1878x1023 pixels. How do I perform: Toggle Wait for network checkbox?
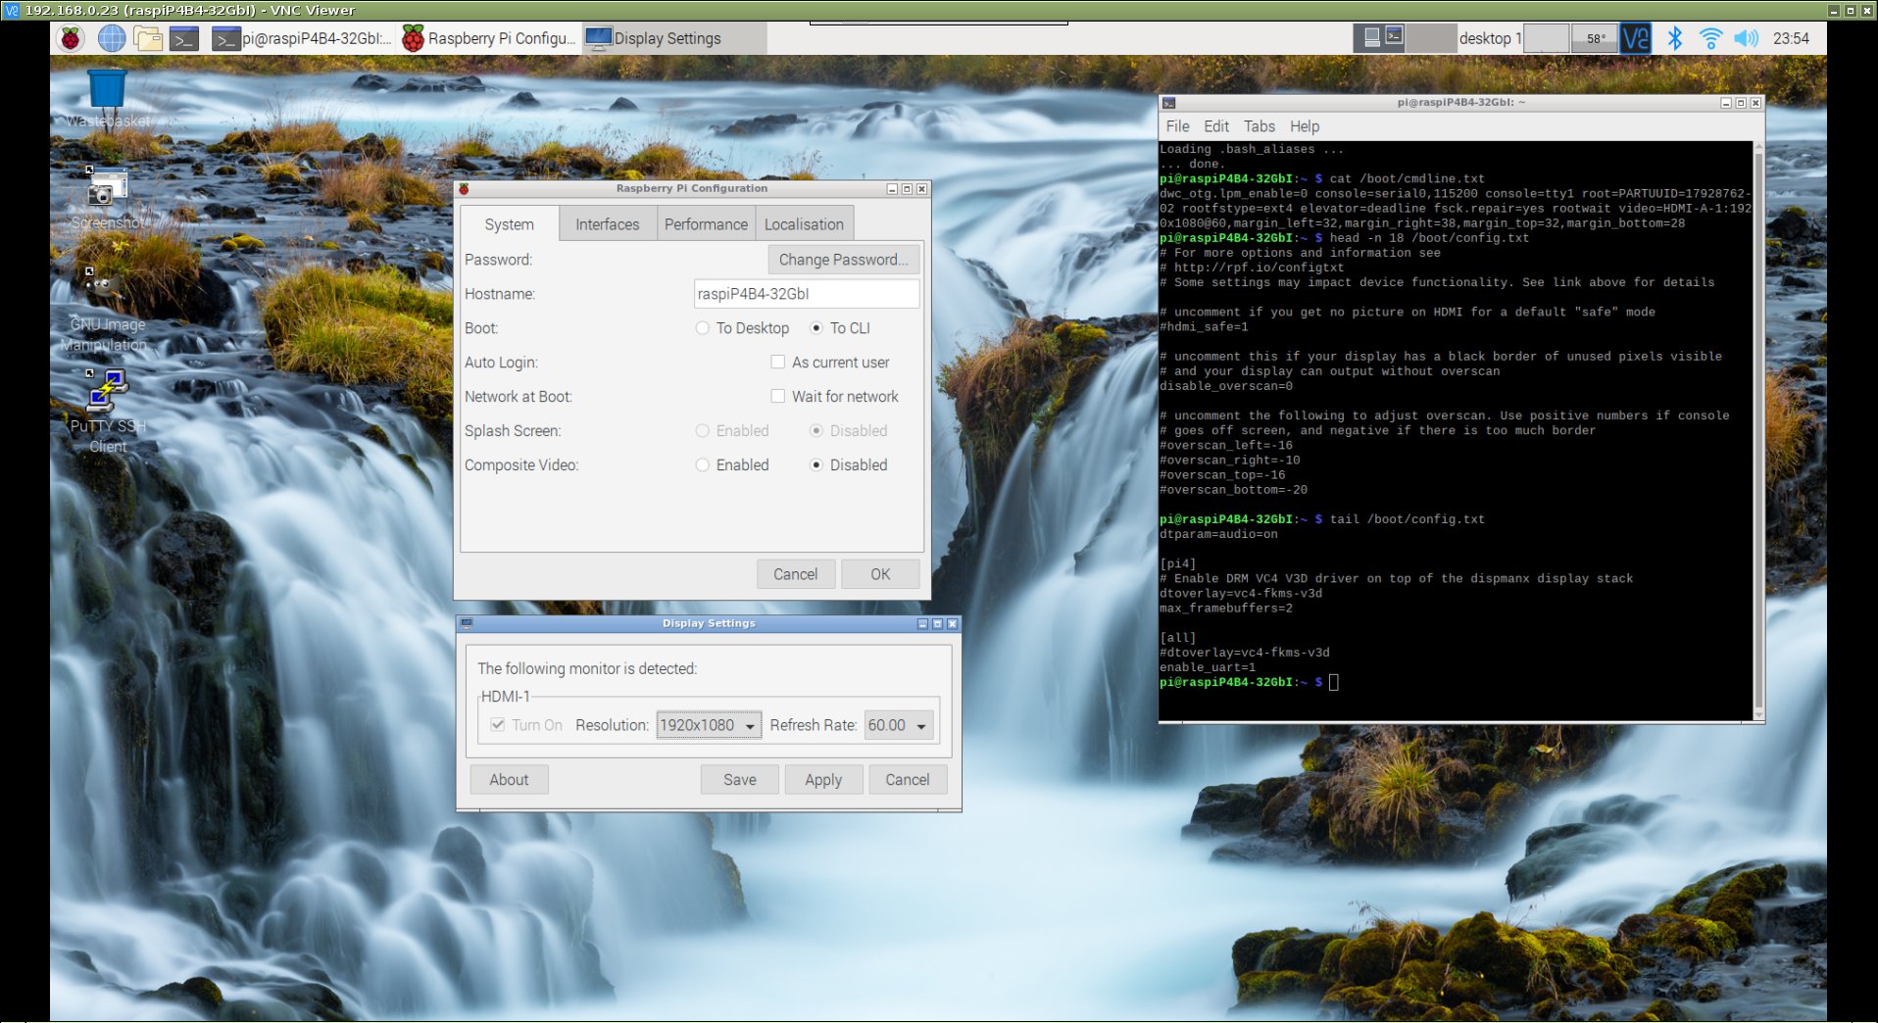(x=835, y=397)
